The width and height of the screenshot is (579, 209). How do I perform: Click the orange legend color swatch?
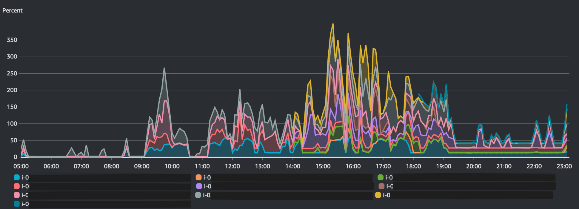pos(198,177)
